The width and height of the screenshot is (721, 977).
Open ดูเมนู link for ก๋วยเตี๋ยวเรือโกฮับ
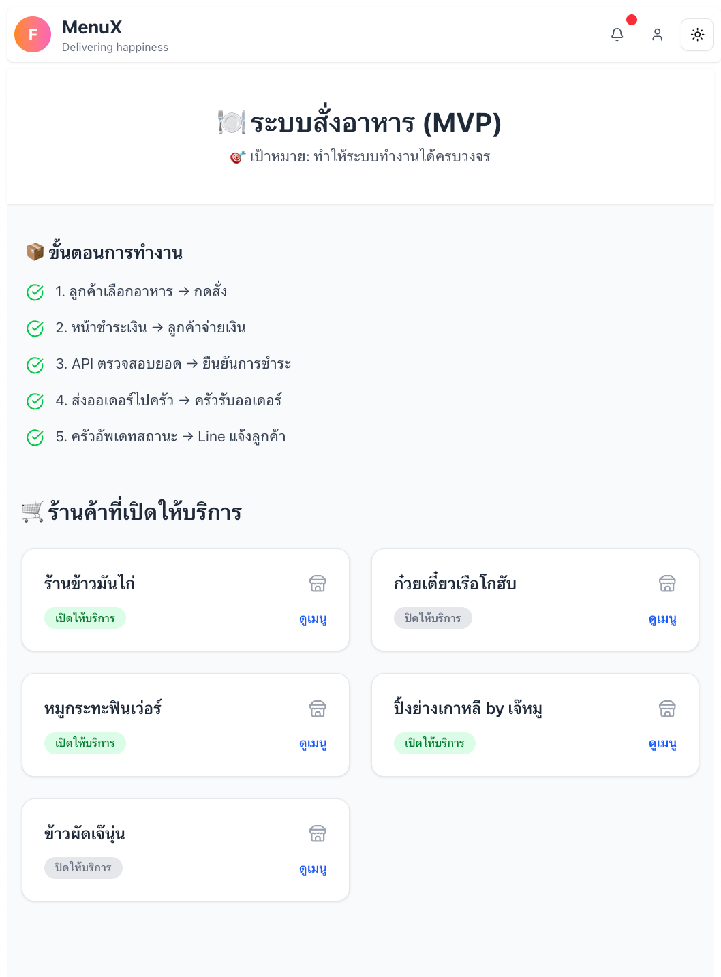[x=662, y=619]
